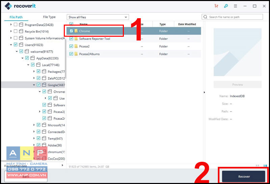Expand the Packages tree node
This screenshot has height=184, width=270.
pyautogui.click(x=34, y=71)
